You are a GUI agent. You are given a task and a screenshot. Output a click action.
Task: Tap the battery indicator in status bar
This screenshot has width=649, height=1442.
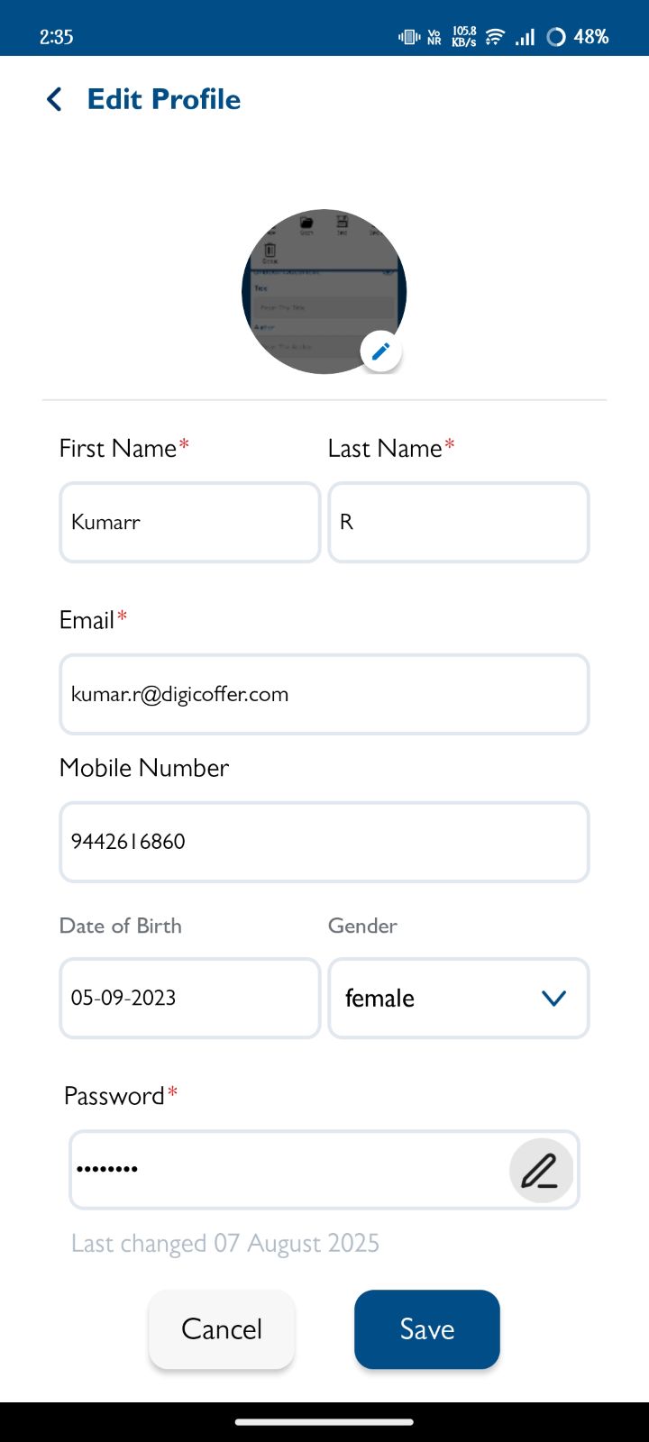tap(578, 37)
